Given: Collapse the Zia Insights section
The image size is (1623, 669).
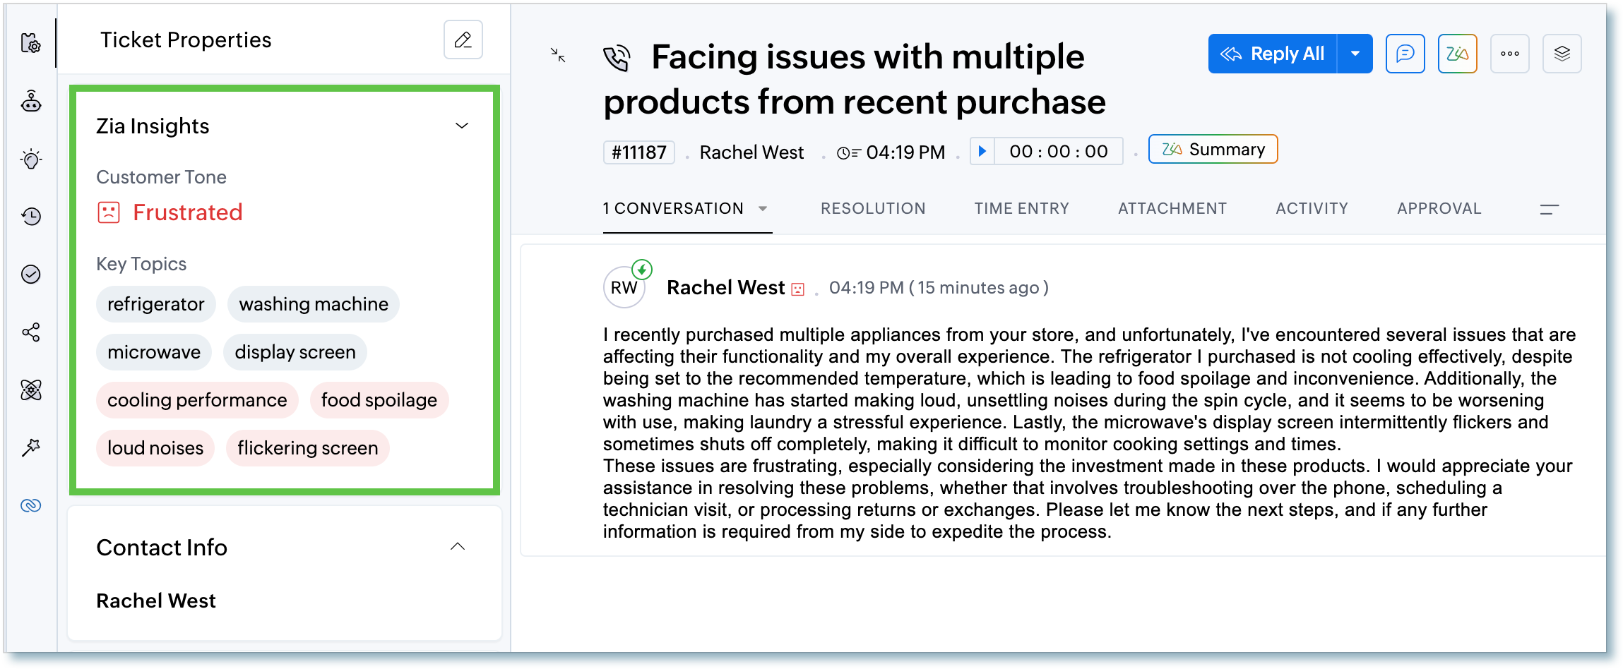Looking at the screenshot, I should point(462,126).
